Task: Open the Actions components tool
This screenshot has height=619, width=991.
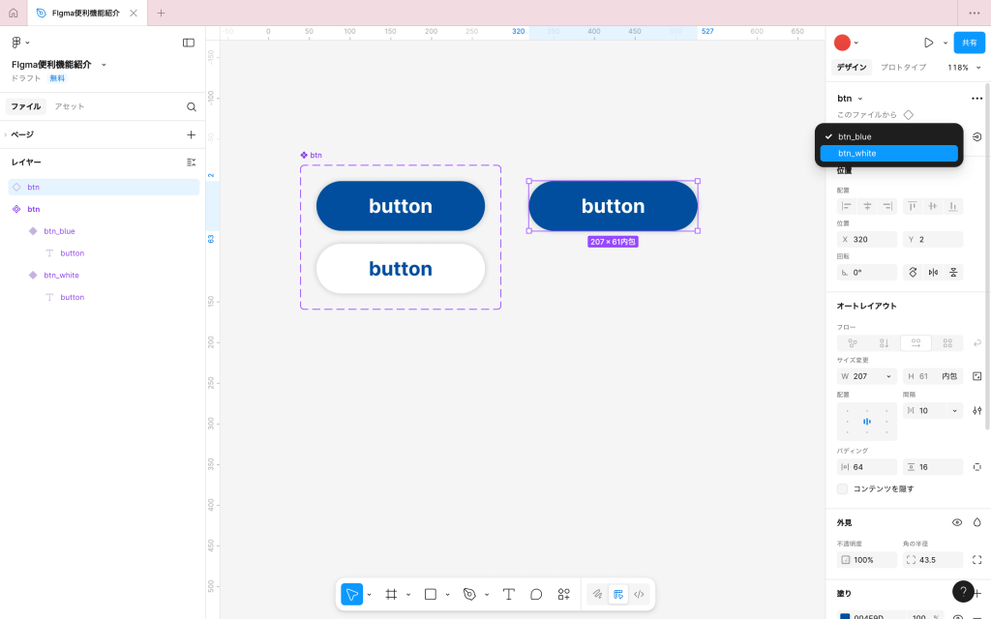Action: tap(563, 594)
